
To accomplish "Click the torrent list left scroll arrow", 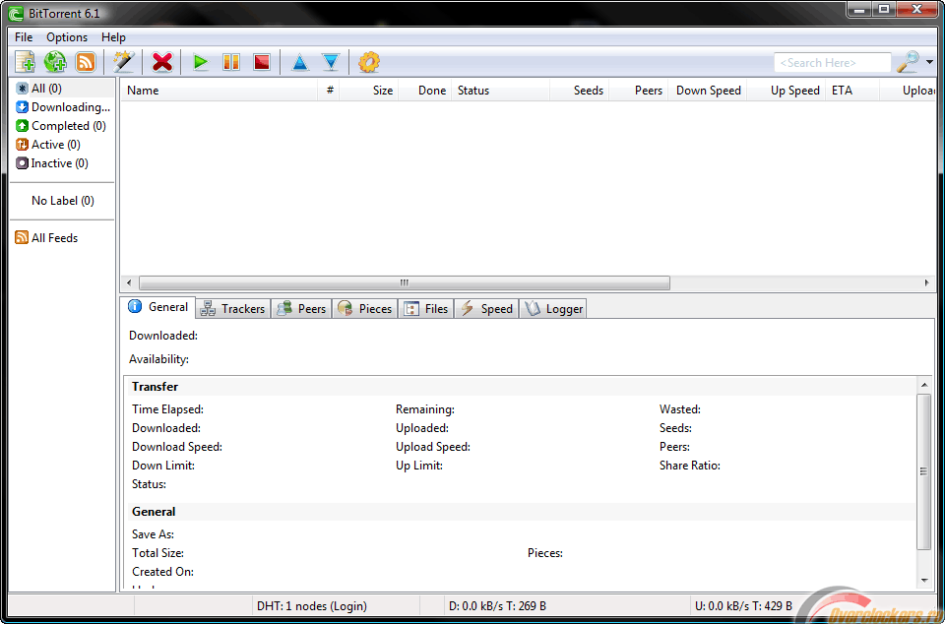I will click(x=128, y=282).
